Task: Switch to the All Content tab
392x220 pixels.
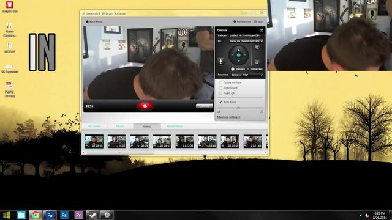Action: [x=94, y=127]
